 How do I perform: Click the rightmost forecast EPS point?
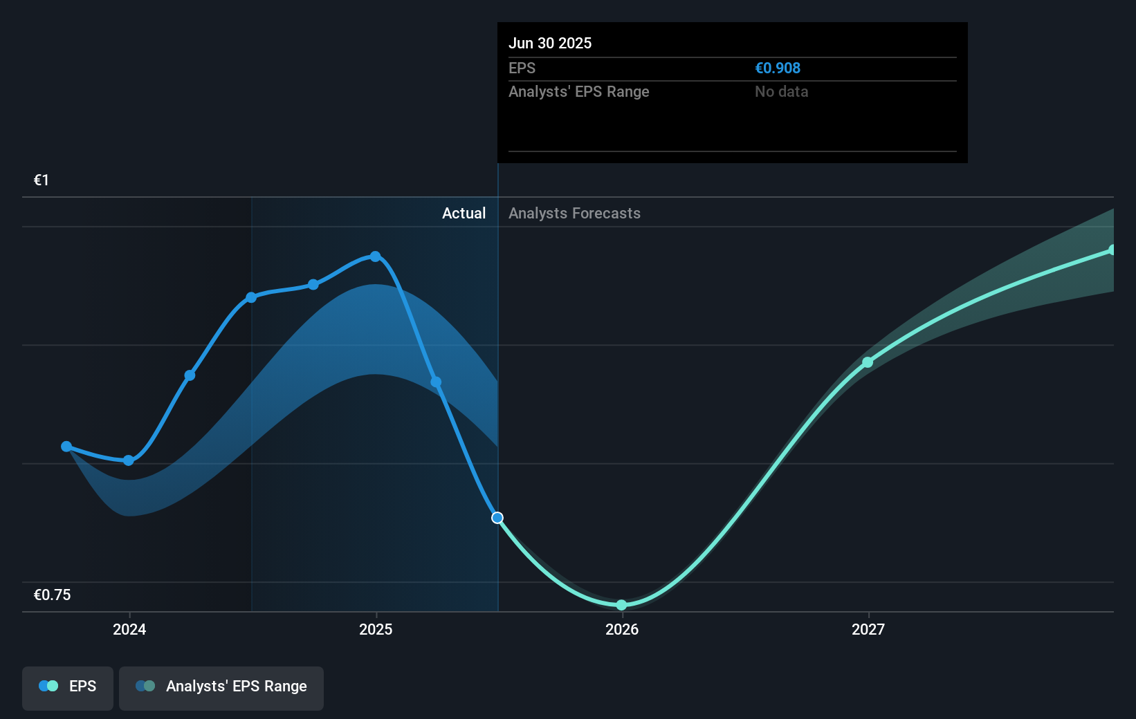click(x=1112, y=250)
